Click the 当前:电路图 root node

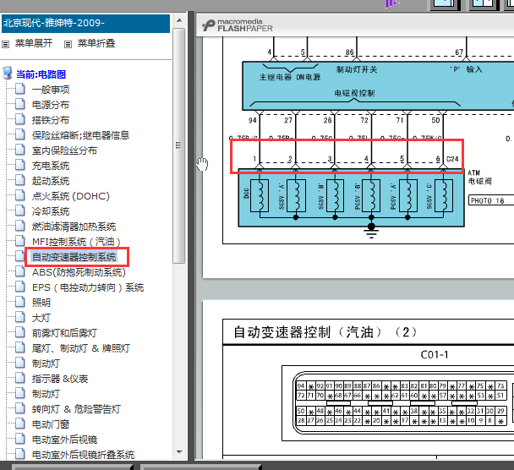(41, 74)
